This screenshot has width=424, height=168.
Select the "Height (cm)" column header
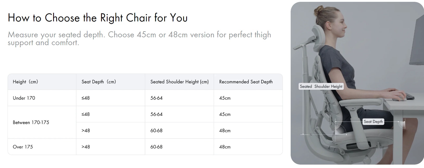(26, 82)
